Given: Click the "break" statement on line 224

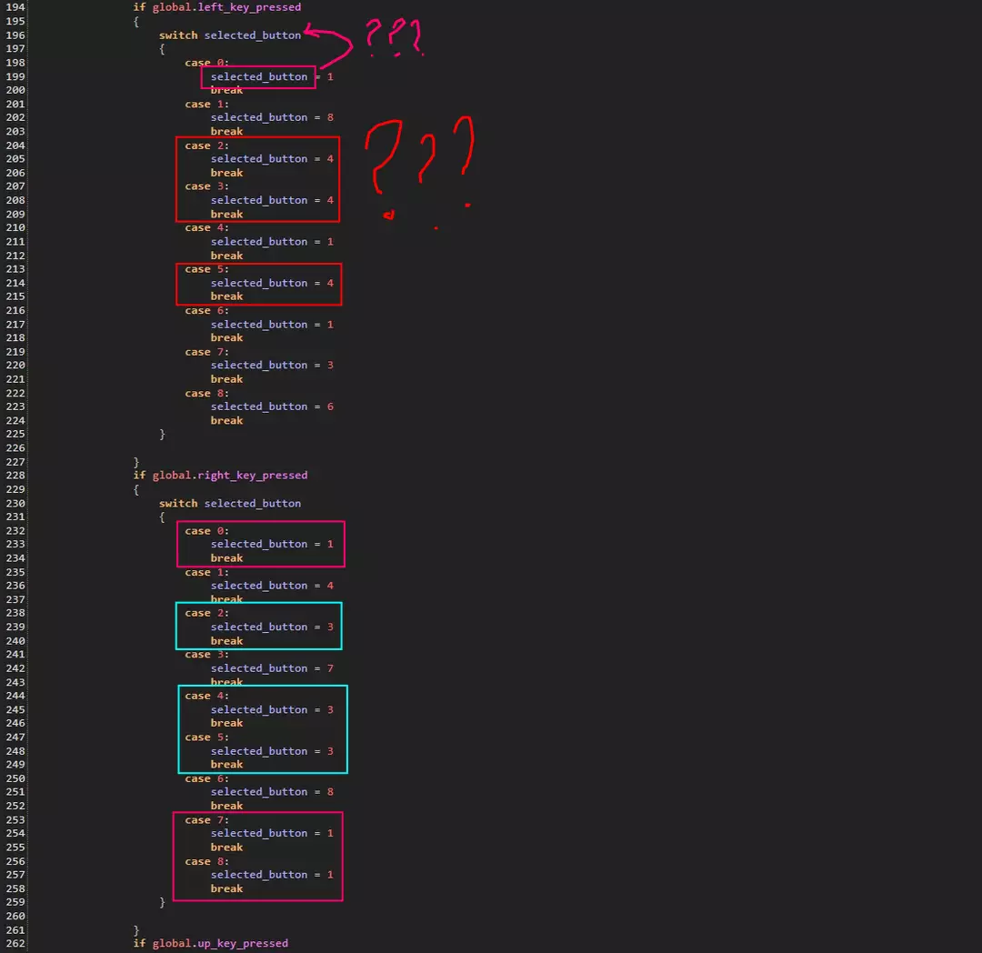Looking at the screenshot, I should (226, 421).
